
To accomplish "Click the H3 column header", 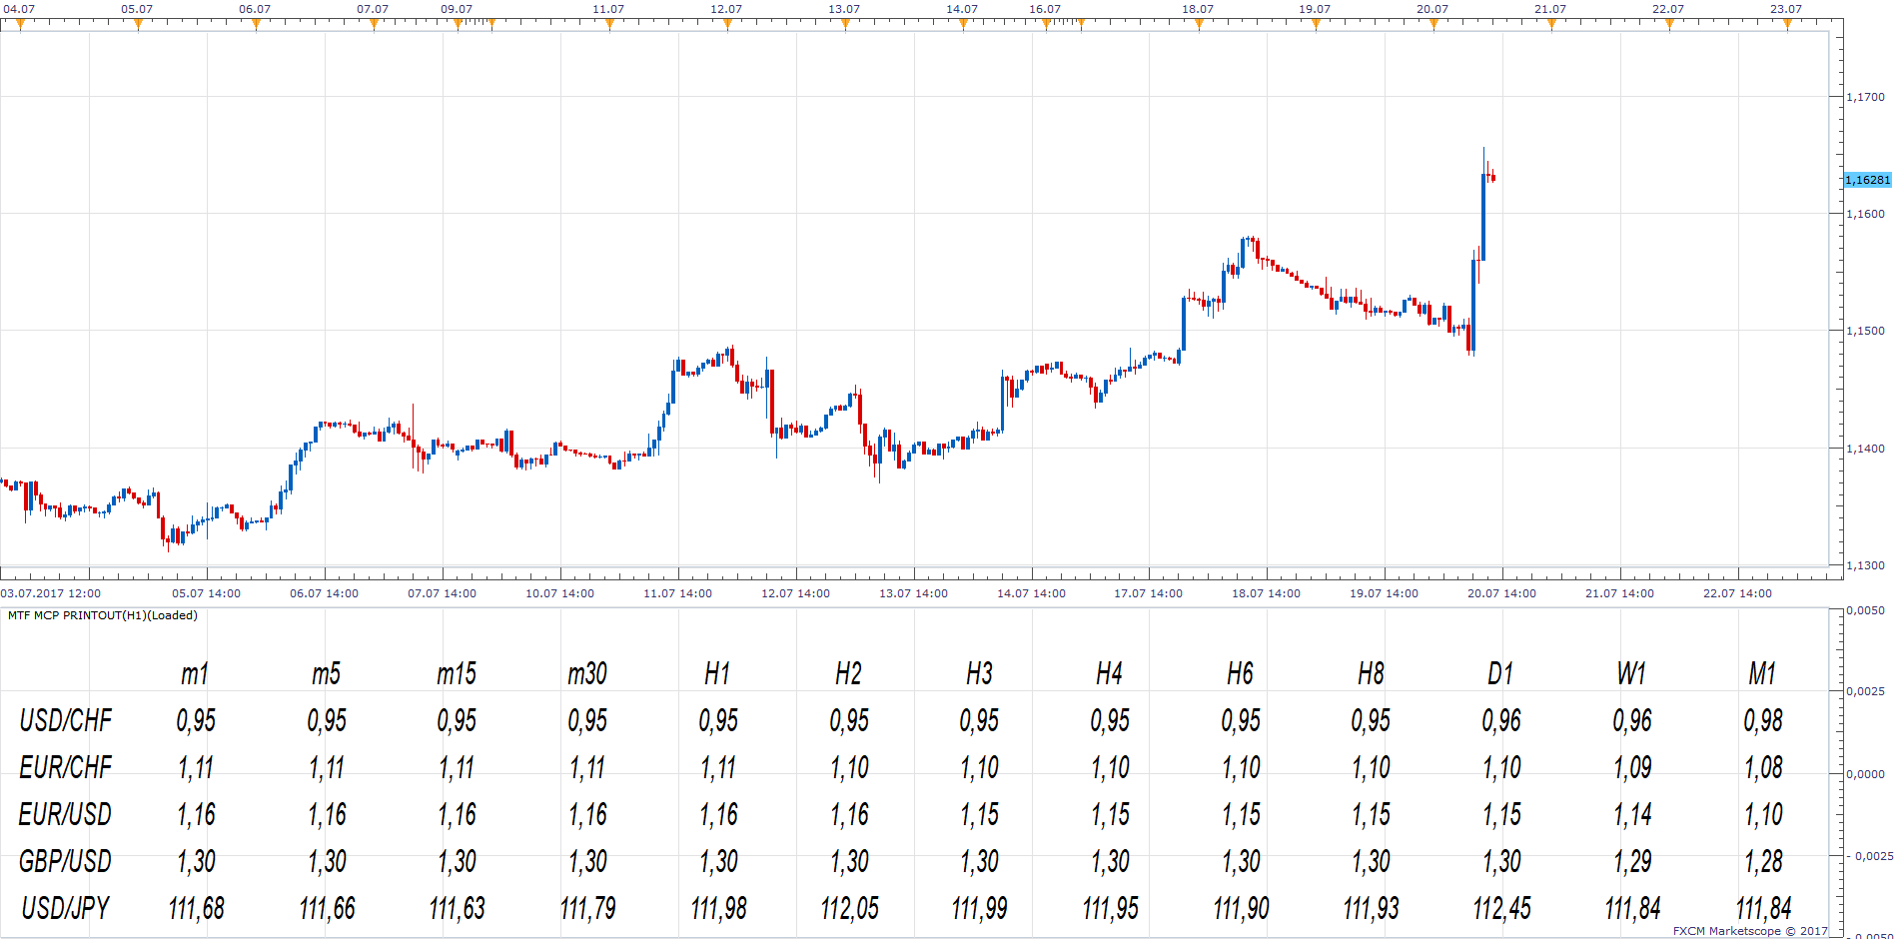I will click(979, 674).
